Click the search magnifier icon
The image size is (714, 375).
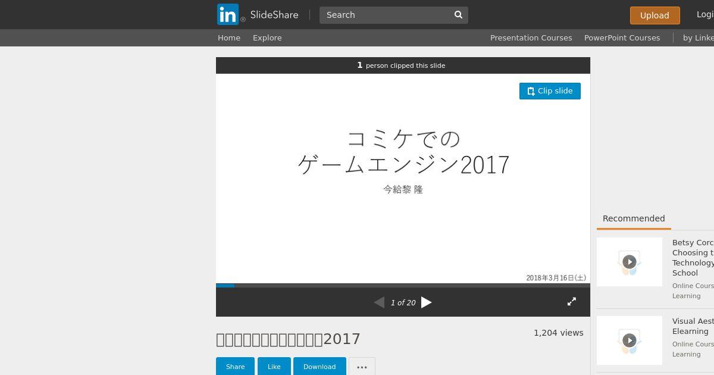[x=458, y=15]
